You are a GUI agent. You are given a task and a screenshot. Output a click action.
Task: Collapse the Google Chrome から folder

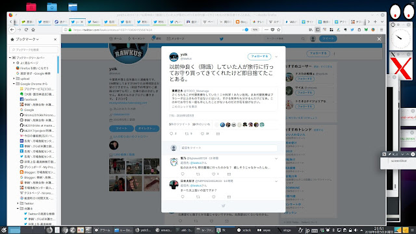14,84
